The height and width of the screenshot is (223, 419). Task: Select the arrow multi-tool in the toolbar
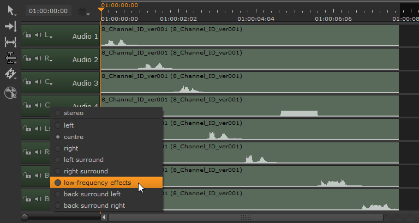(x=10, y=10)
